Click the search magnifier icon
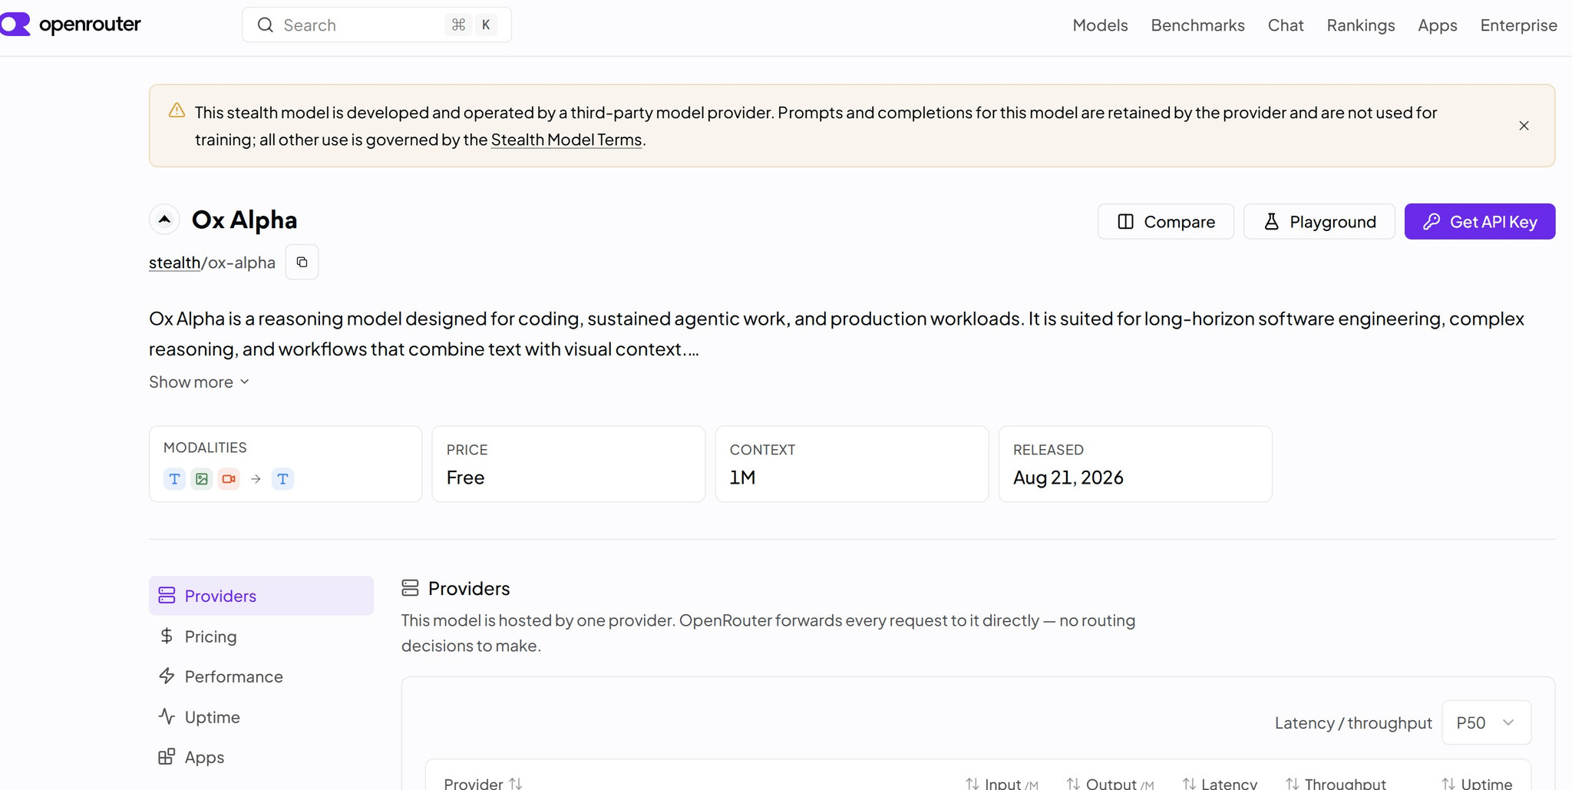This screenshot has width=1572, height=790. coord(266,25)
